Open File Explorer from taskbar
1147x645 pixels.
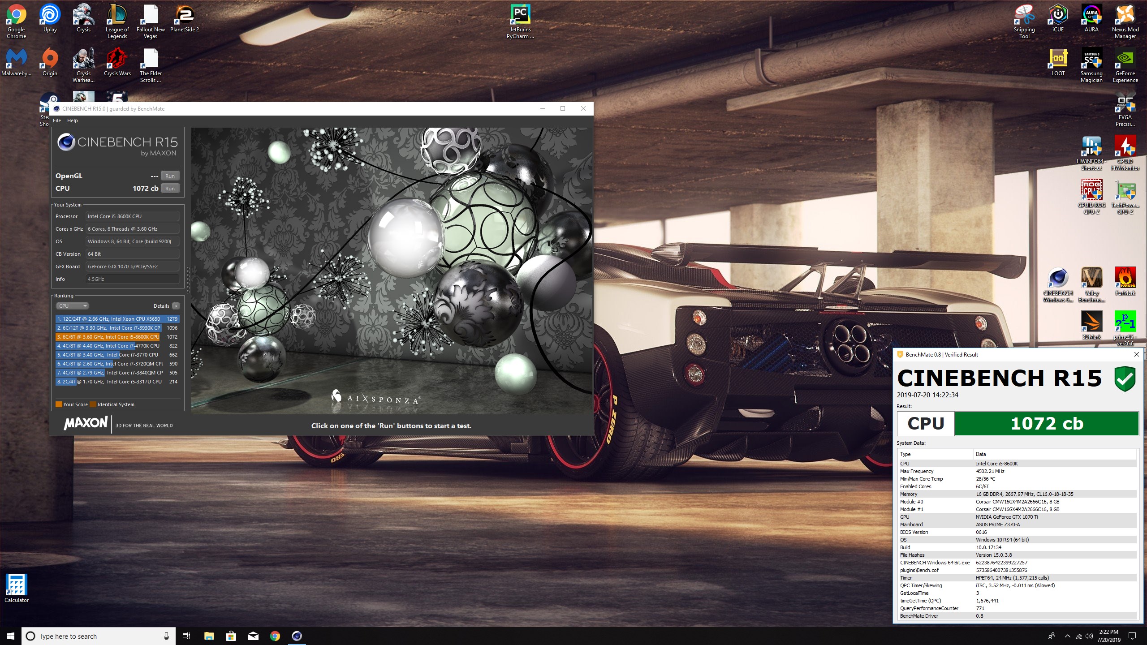click(209, 636)
